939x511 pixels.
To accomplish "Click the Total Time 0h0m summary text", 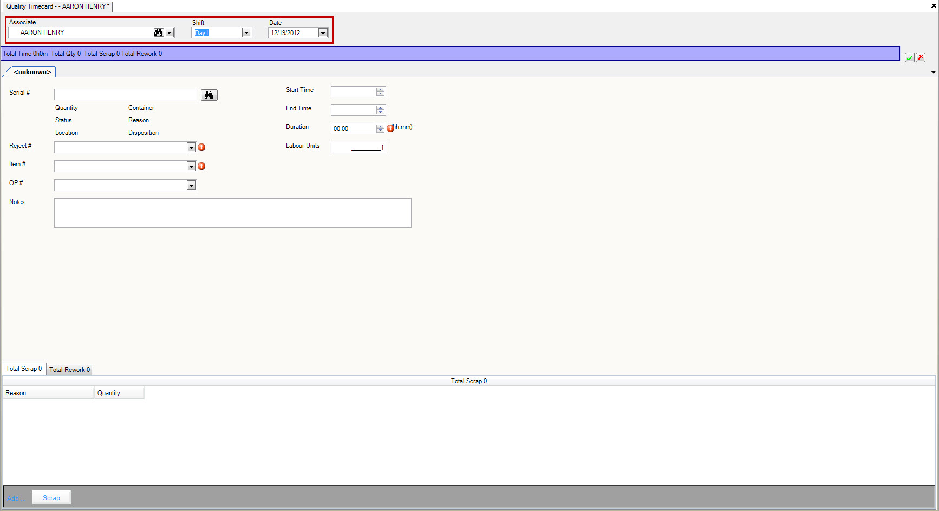I will (x=25, y=54).
